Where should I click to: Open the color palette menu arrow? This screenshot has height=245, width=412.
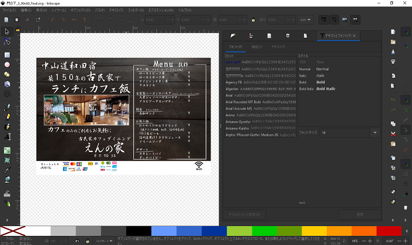[406, 231]
